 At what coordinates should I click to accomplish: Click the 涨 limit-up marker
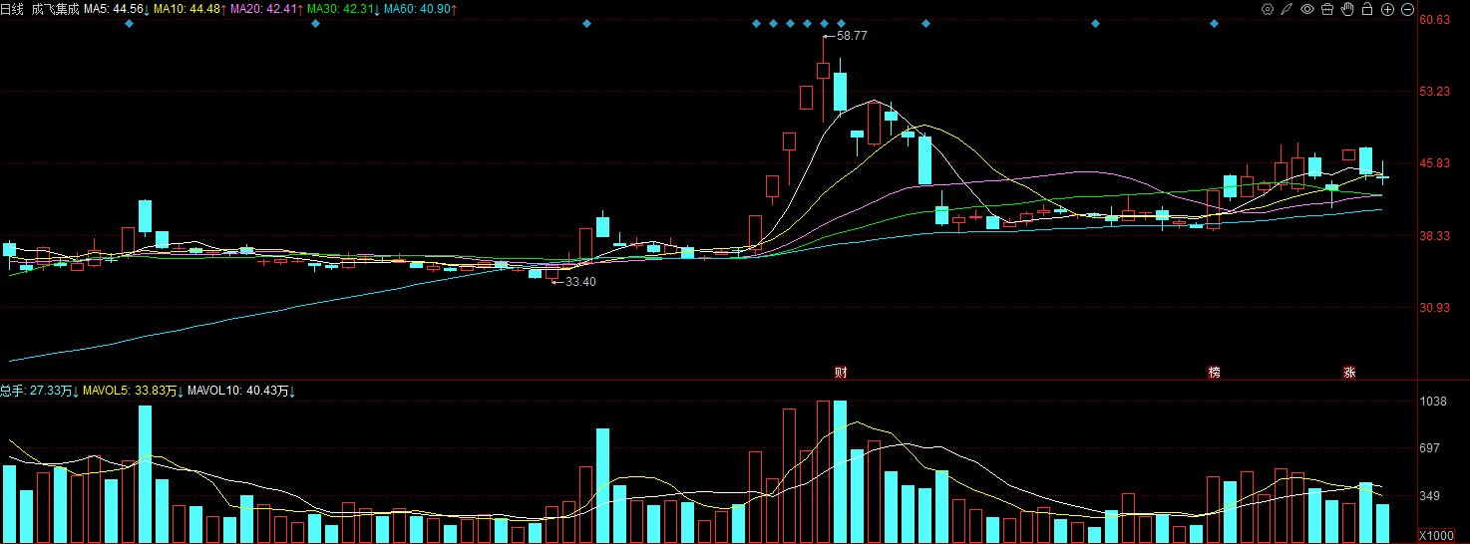coord(1349,373)
